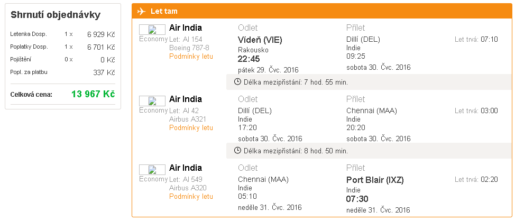This screenshot has height=221, width=515.
Task: Click the broken airline logo for flight AI 42
Action: click(152, 101)
